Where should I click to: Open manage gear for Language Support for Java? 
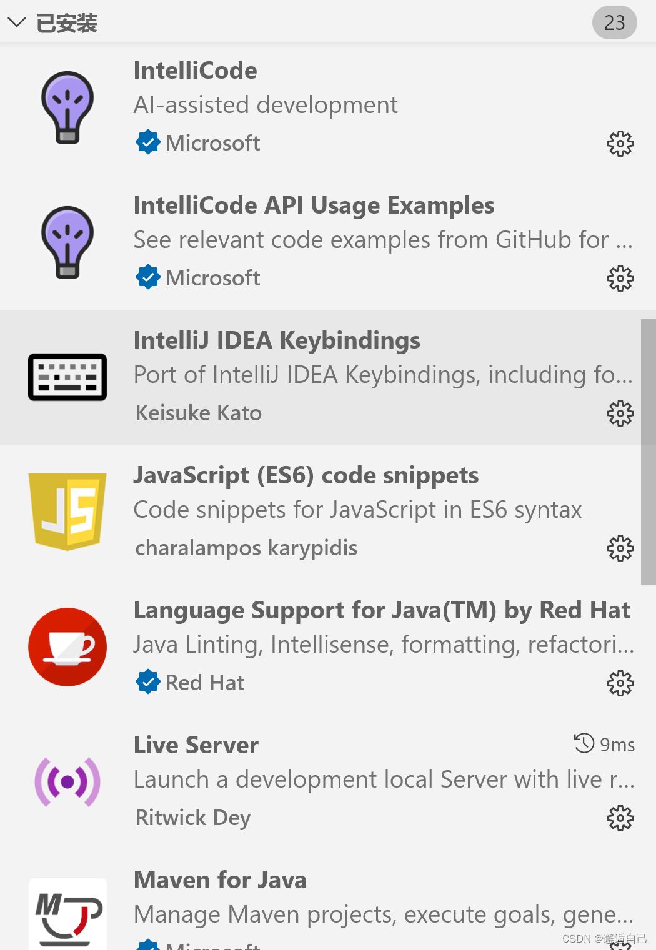[x=620, y=683]
